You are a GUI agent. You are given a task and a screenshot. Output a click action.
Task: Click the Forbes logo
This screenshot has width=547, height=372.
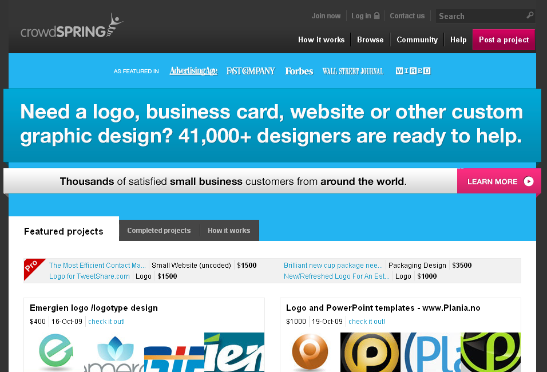[x=299, y=71]
